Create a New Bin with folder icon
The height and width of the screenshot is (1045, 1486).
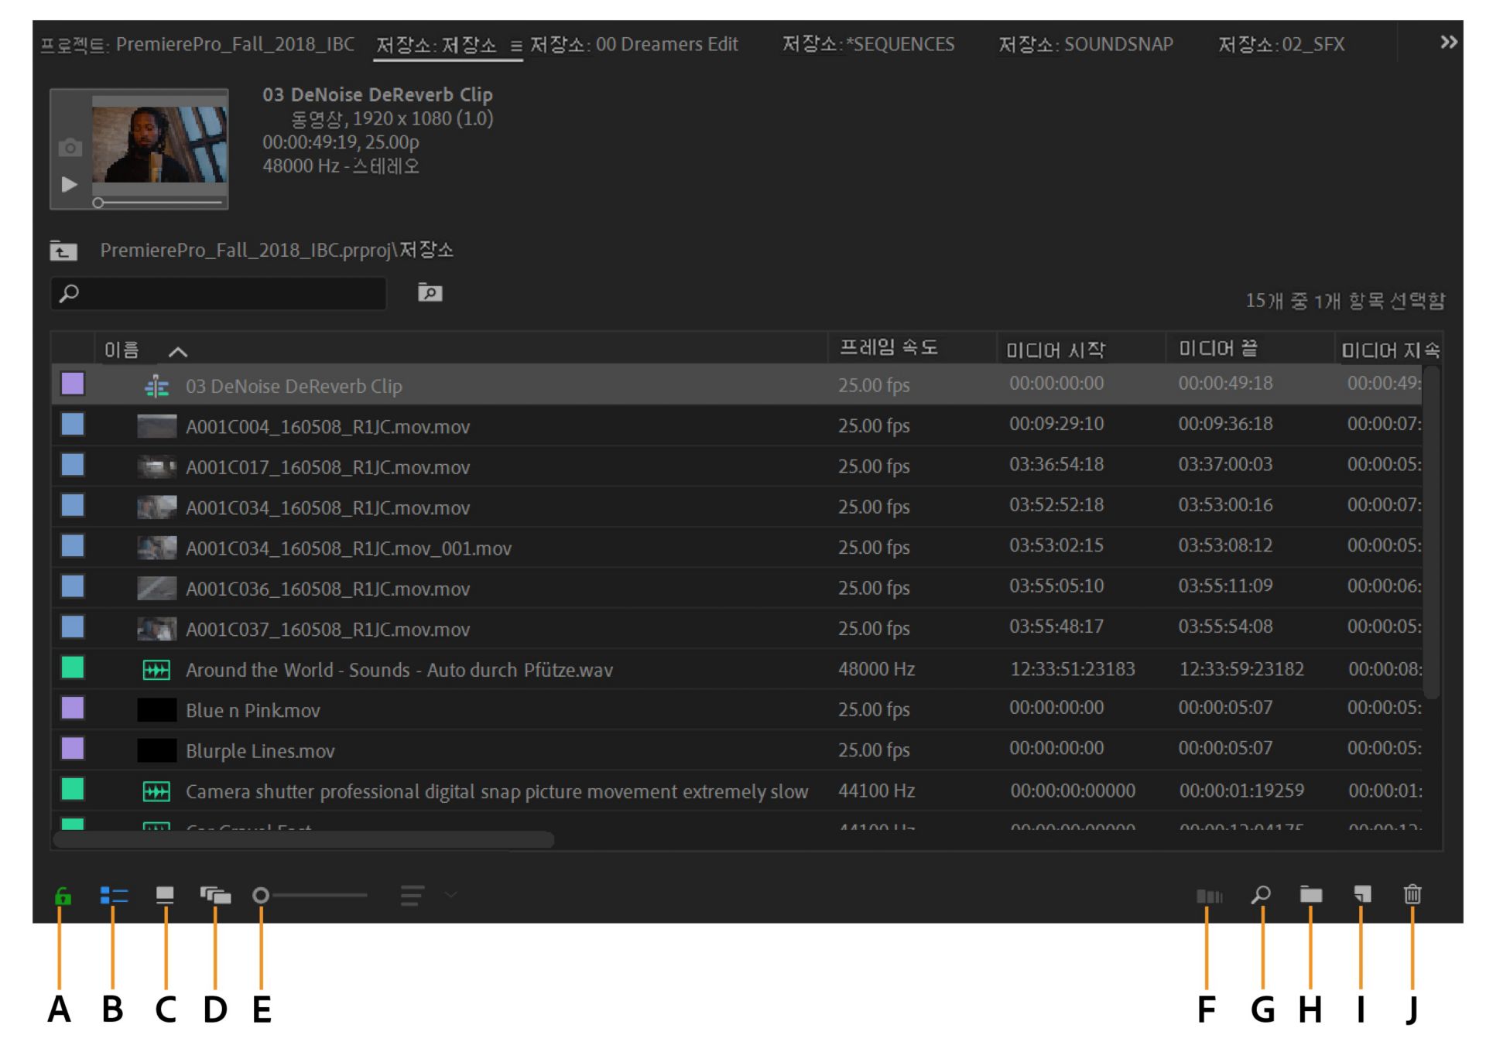click(x=1310, y=895)
